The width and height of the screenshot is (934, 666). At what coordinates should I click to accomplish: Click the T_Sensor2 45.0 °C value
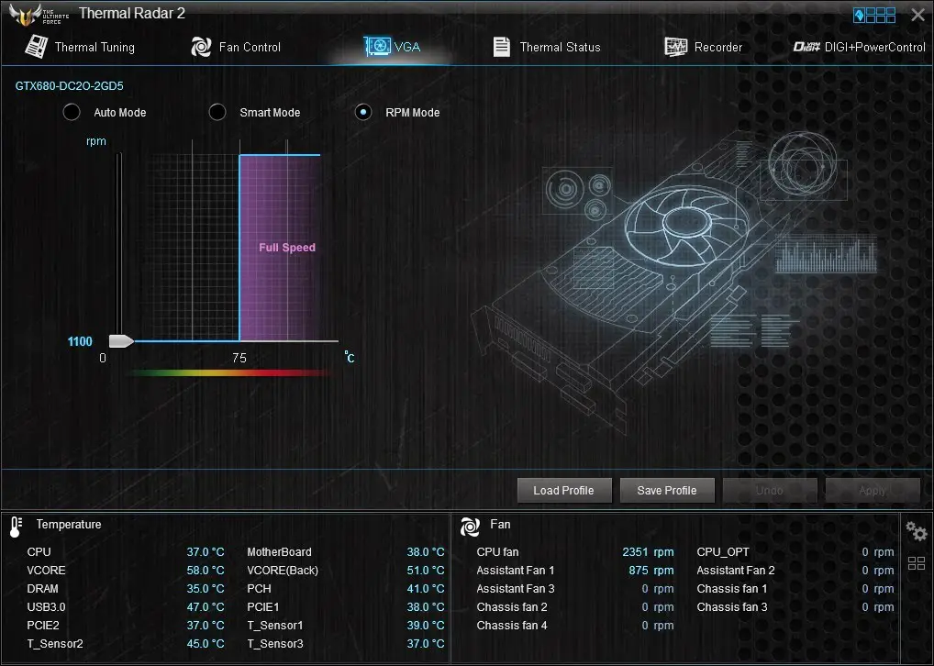click(206, 644)
